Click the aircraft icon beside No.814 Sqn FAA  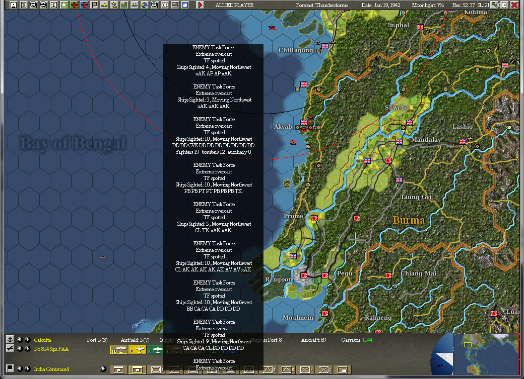pos(10,348)
